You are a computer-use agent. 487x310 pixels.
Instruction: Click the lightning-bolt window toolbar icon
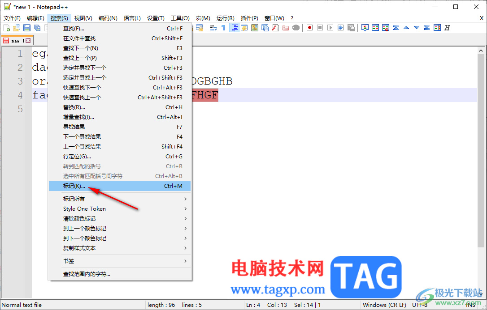coord(244,28)
